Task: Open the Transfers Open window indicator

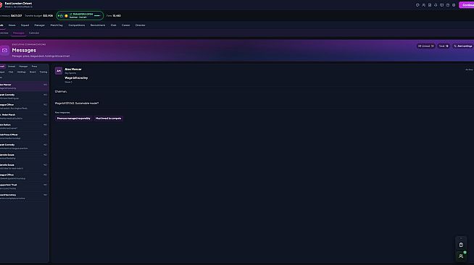Action: tap(80, 16)
